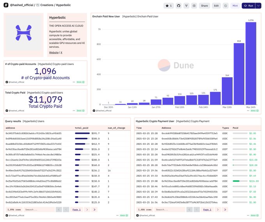Open the Hyperbolic X link
Image resolution: width=265 pixels, height=222 pixels.
pyautogui.click(x=61, y=52)
